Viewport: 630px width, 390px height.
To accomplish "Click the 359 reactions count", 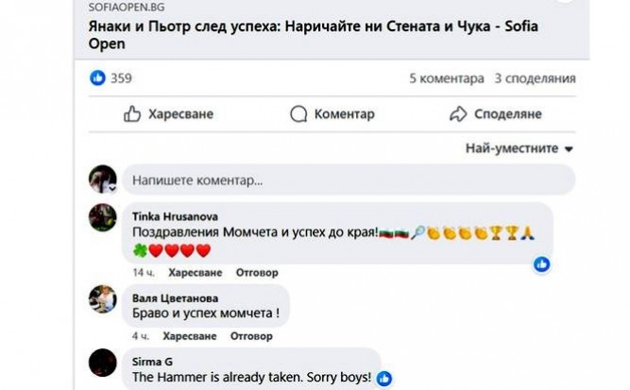I will [x=121, y=78].
